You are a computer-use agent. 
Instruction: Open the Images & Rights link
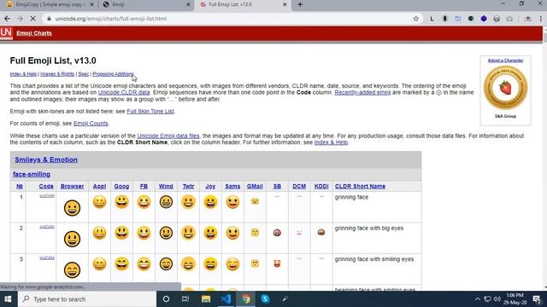(x=57, y=74)
